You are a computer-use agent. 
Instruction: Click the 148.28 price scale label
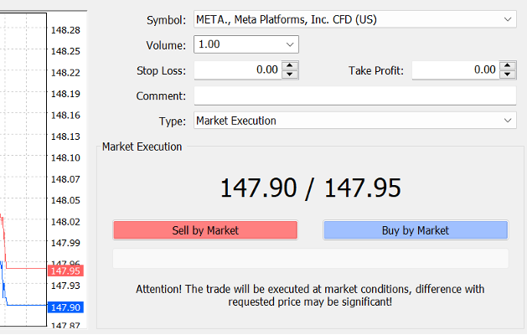pyautogui.click(x=65, y=30)
